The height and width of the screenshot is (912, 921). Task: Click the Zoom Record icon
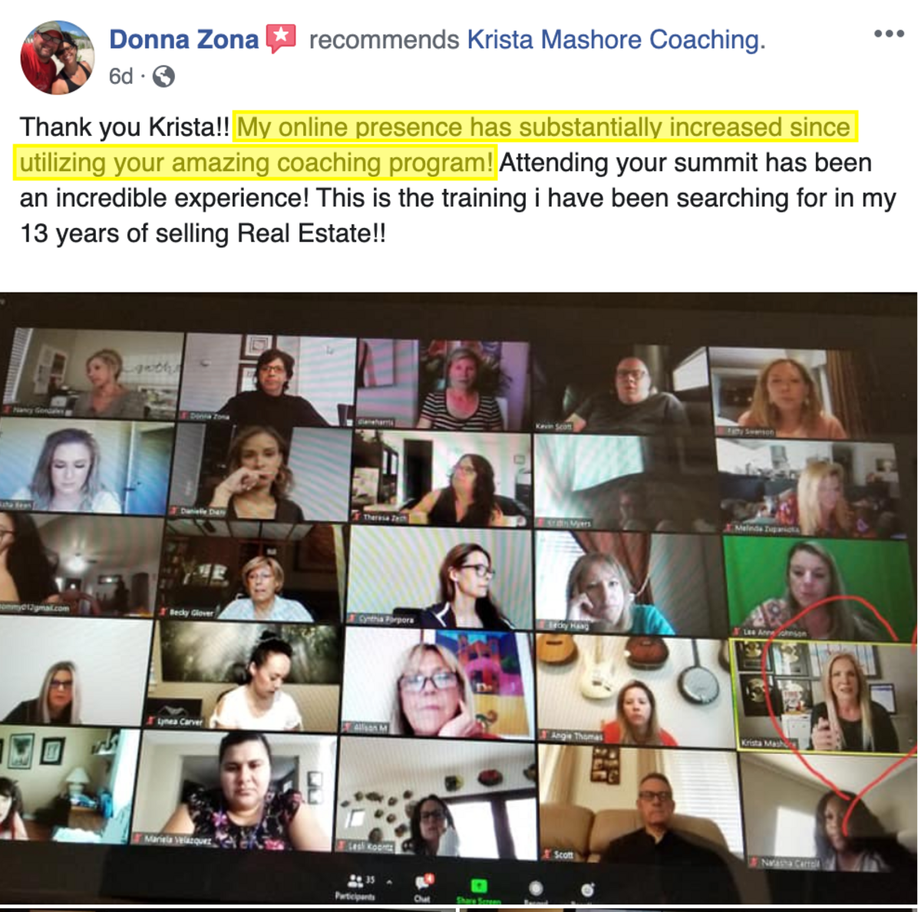click(x=536, y=888)
